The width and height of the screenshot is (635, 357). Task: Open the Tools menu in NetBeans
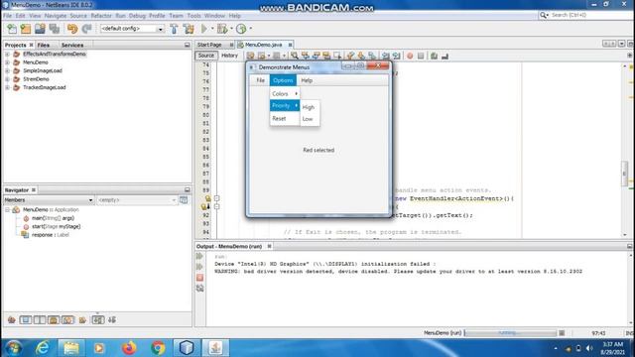click(x=194, y=16)
